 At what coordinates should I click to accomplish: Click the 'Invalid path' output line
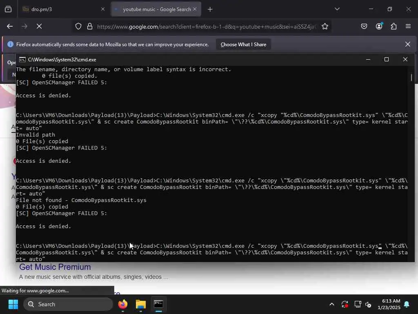tap(36, 135)
